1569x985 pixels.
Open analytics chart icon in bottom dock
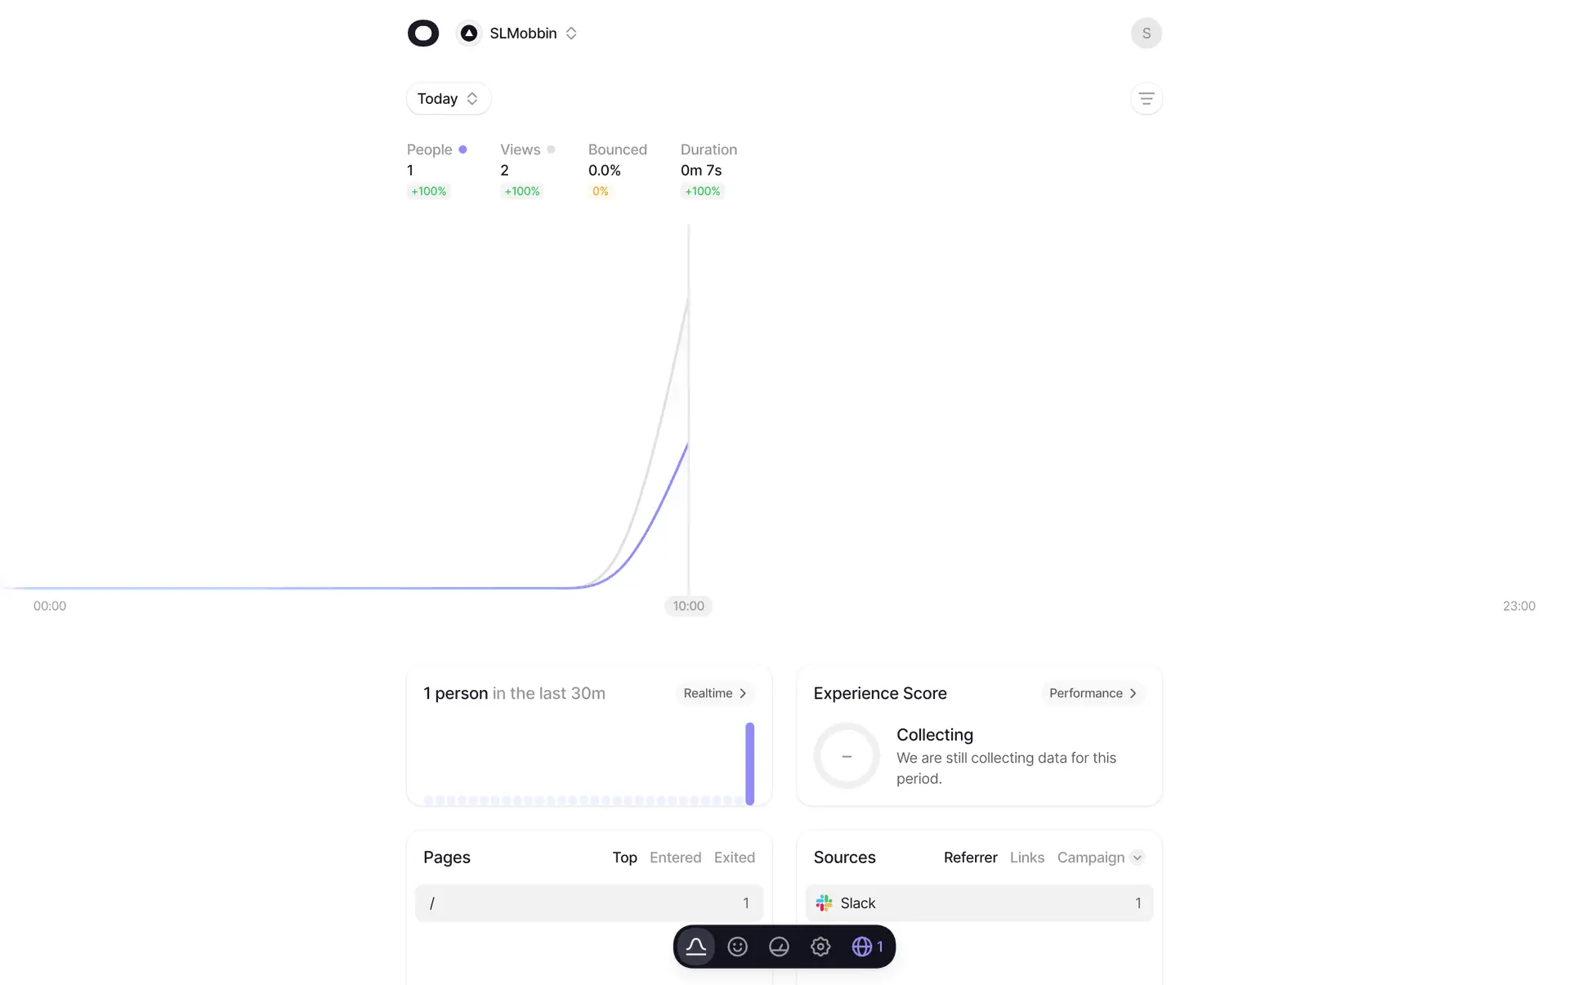click(695, 947)
